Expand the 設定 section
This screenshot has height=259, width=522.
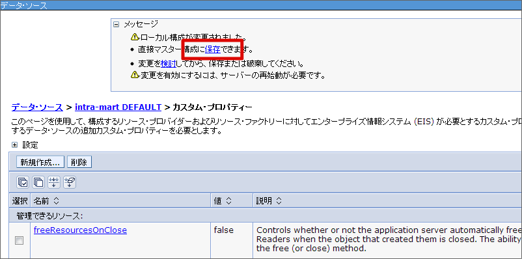(14, 145)
